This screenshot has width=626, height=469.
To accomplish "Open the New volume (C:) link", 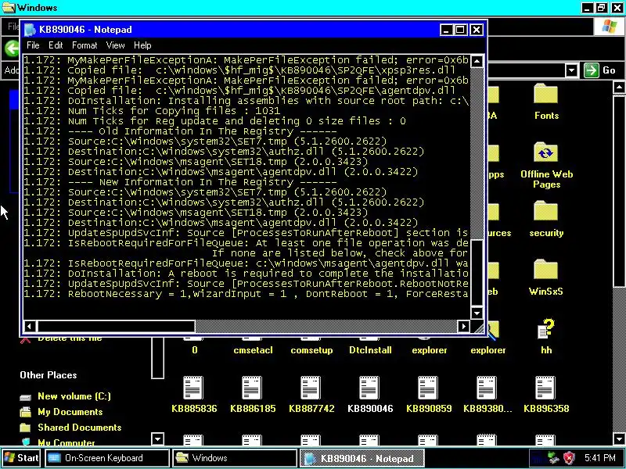I will point(74,396).
